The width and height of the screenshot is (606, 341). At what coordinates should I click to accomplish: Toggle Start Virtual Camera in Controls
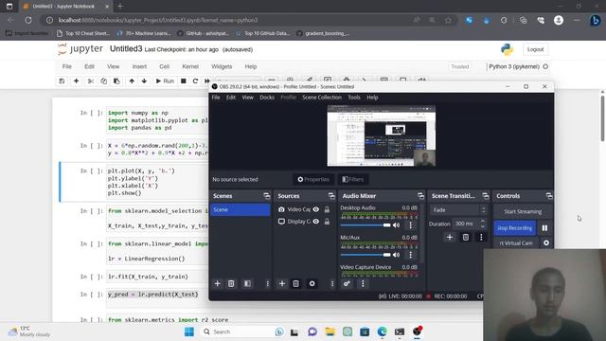[x=516, y=243]
